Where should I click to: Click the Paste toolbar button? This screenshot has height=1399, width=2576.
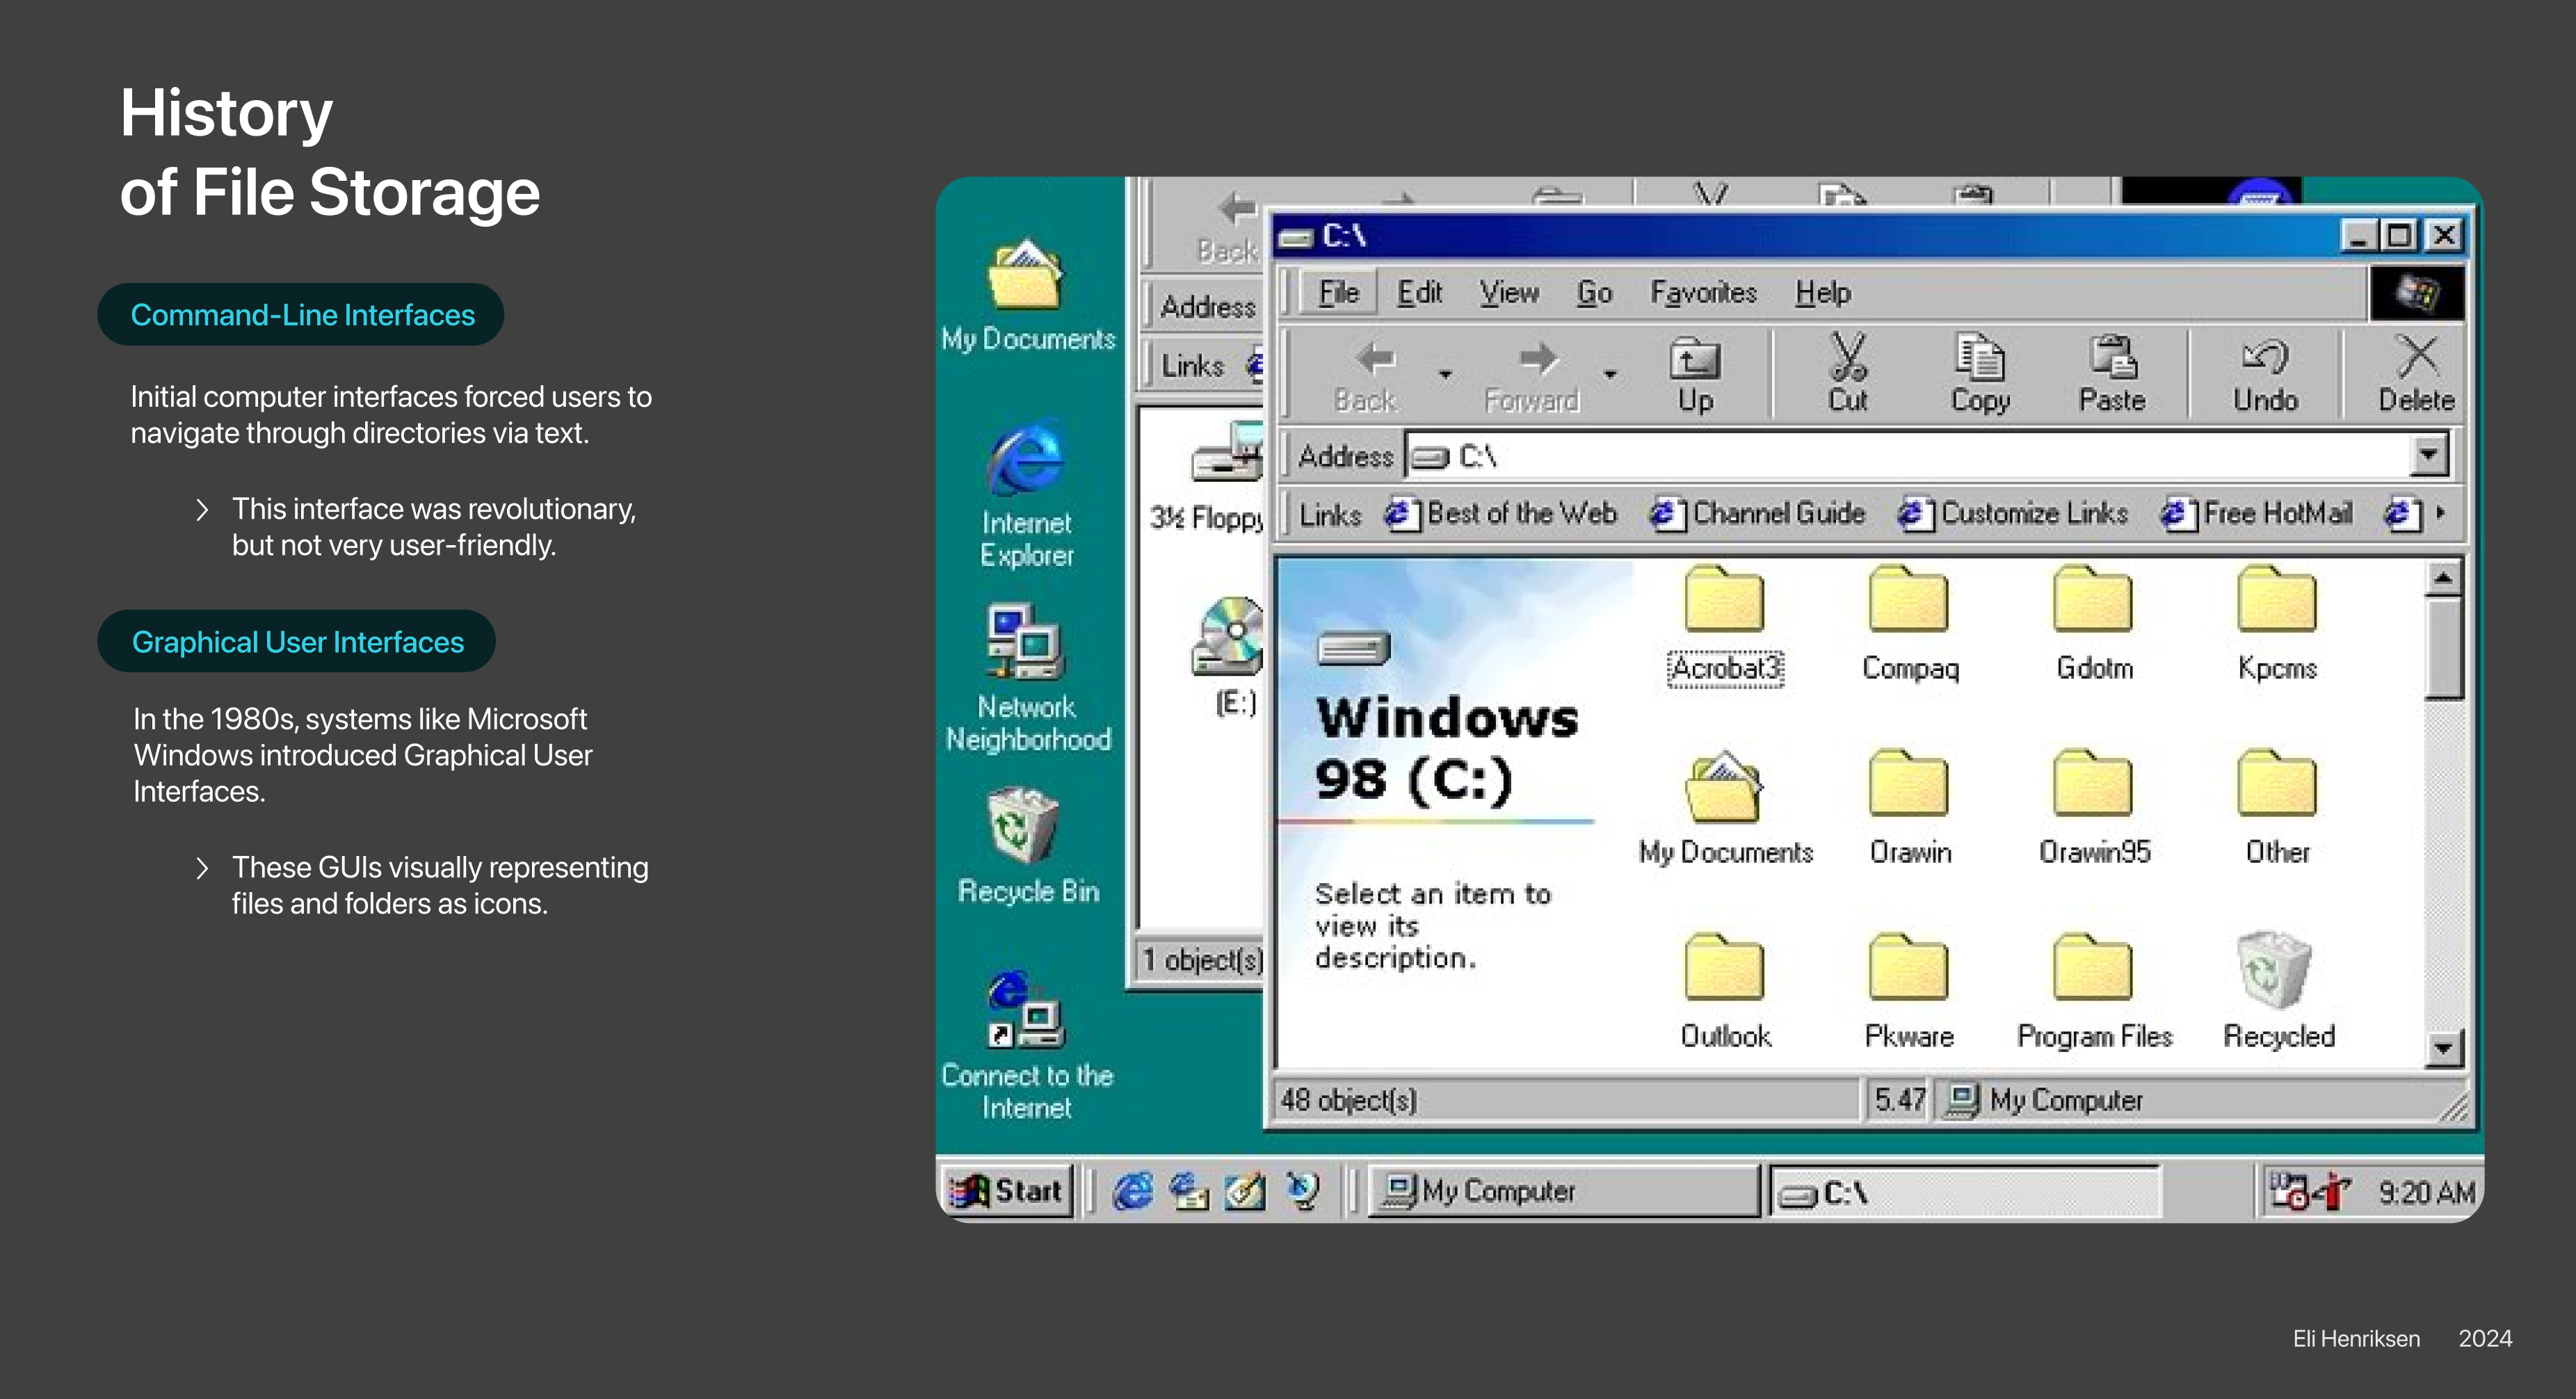coord(2112,374)
